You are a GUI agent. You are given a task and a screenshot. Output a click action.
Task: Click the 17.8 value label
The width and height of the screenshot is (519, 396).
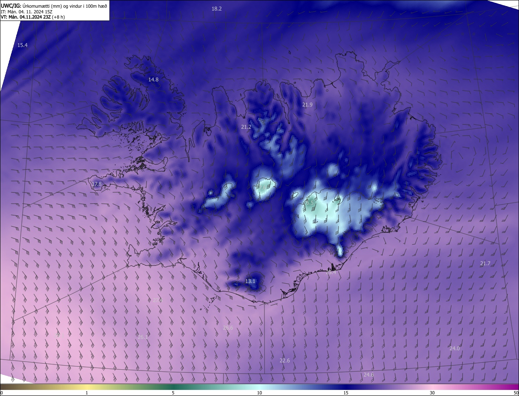click(x=97, y=184)
